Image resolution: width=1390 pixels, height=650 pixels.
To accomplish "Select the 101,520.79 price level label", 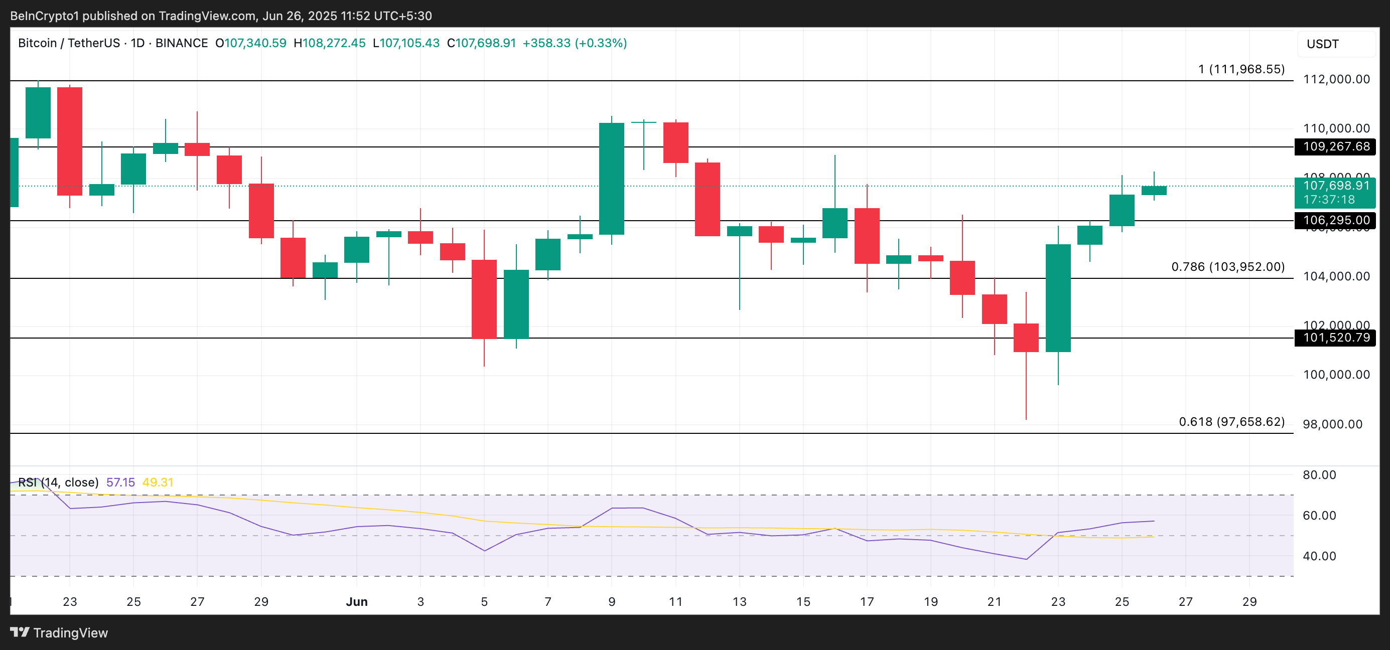I will point(1335,338).
